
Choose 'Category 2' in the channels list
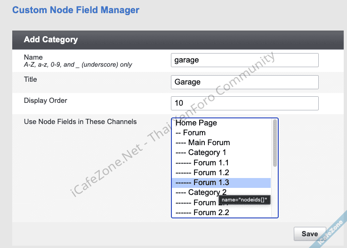click(201, 192)
